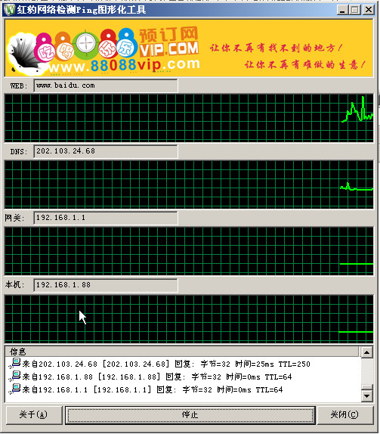380x434 pixels.
Task: Click scroll down arrow in 信息 list
Action: (367, 395)
